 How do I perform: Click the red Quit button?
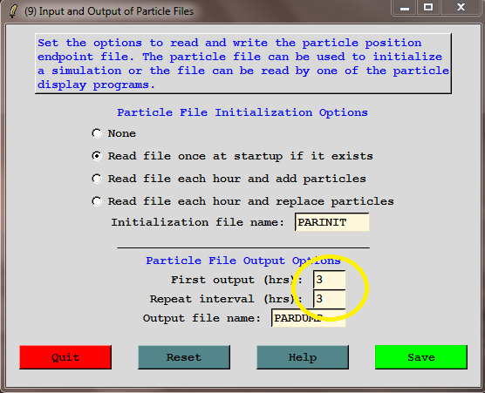65,357
